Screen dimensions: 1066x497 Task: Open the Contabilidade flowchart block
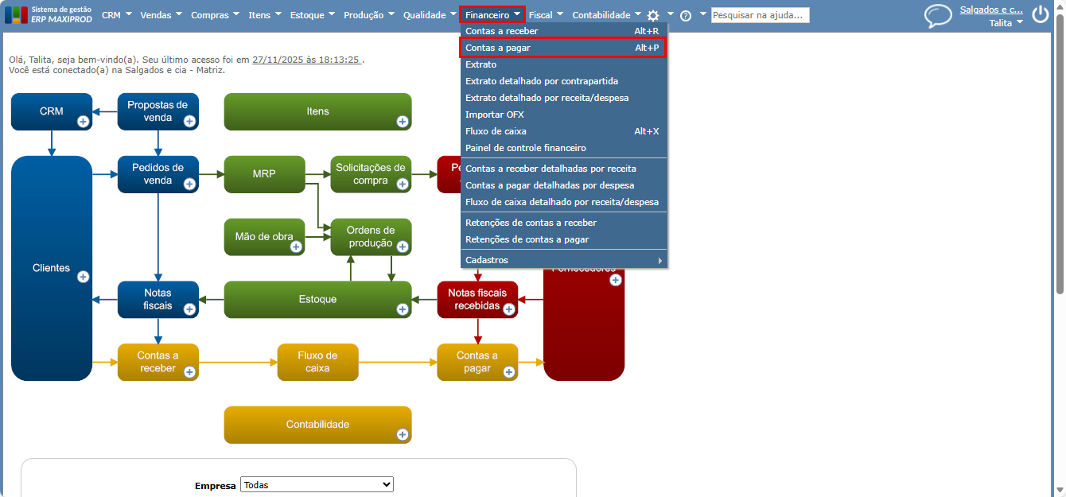[x=317, y=425]
